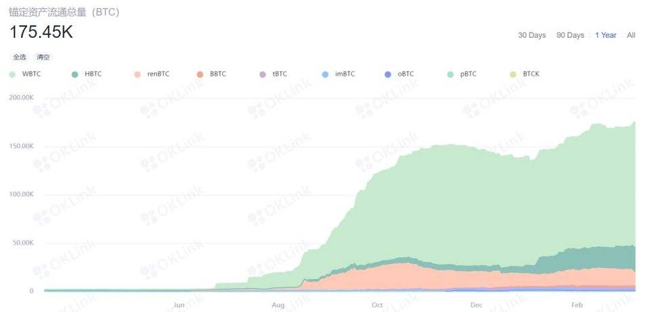Image resolution: width=650 pixels, height=312 pixels.
Task: Switch time range to 90 Days
Action: tap(570, 35)
